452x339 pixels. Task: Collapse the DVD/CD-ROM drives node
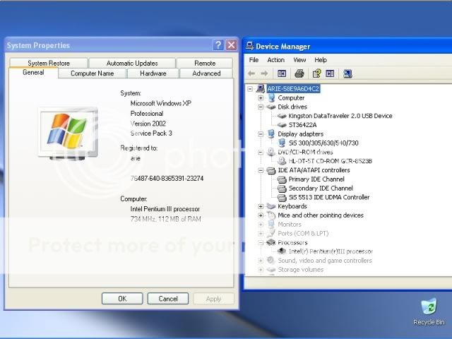pos(261,153)
